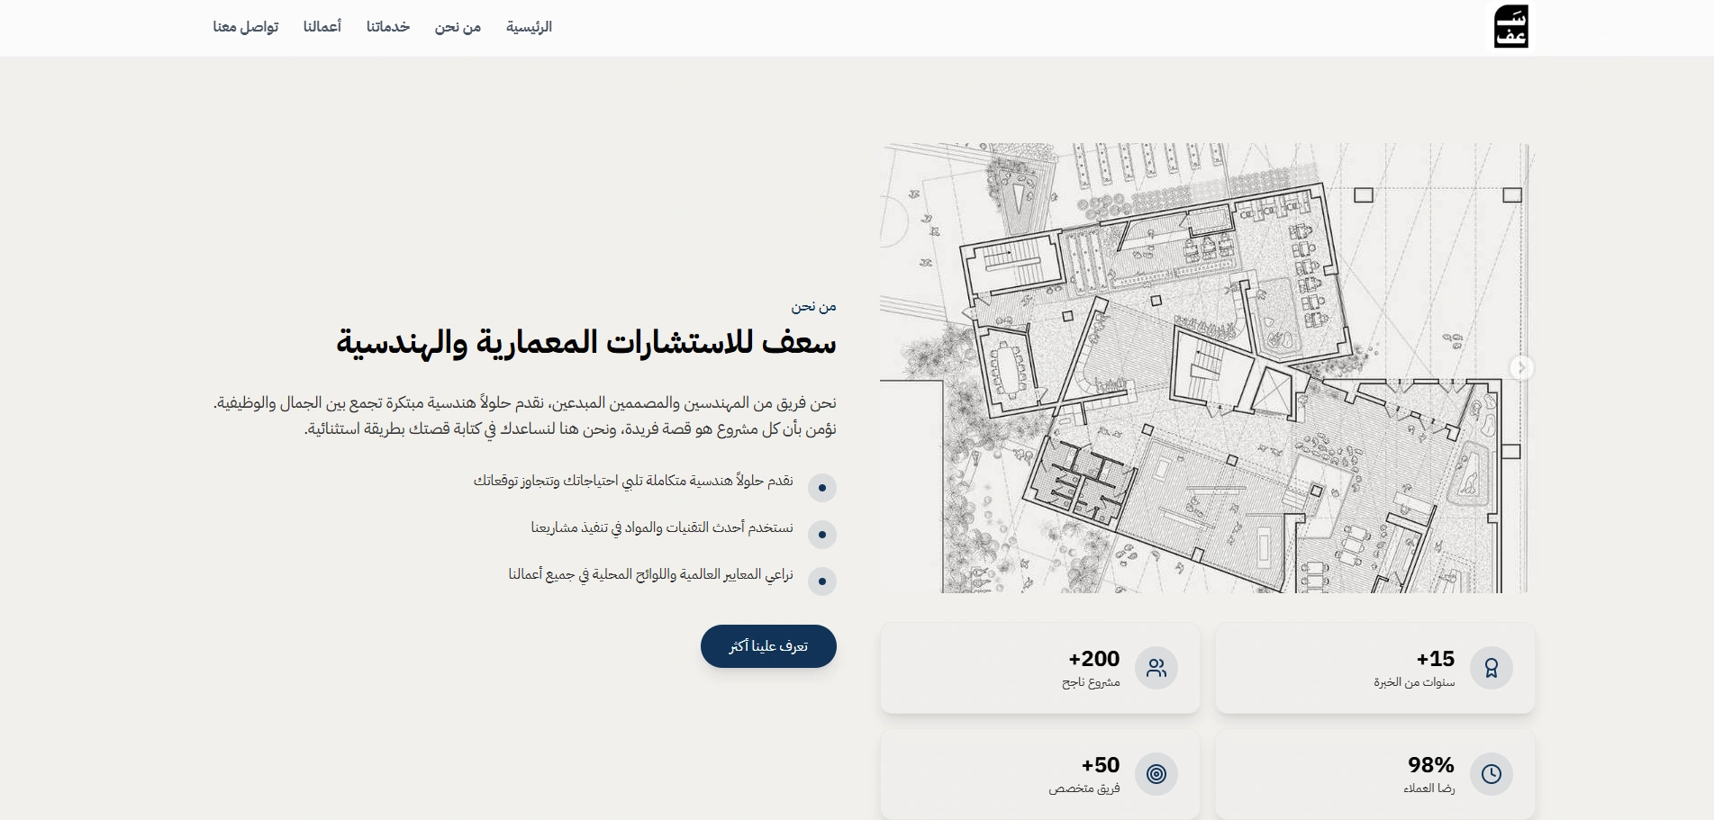Click the +200 مشروع ناجح stat card
The height and width of the screenshot is (820, 1714).
(1039, 668)
